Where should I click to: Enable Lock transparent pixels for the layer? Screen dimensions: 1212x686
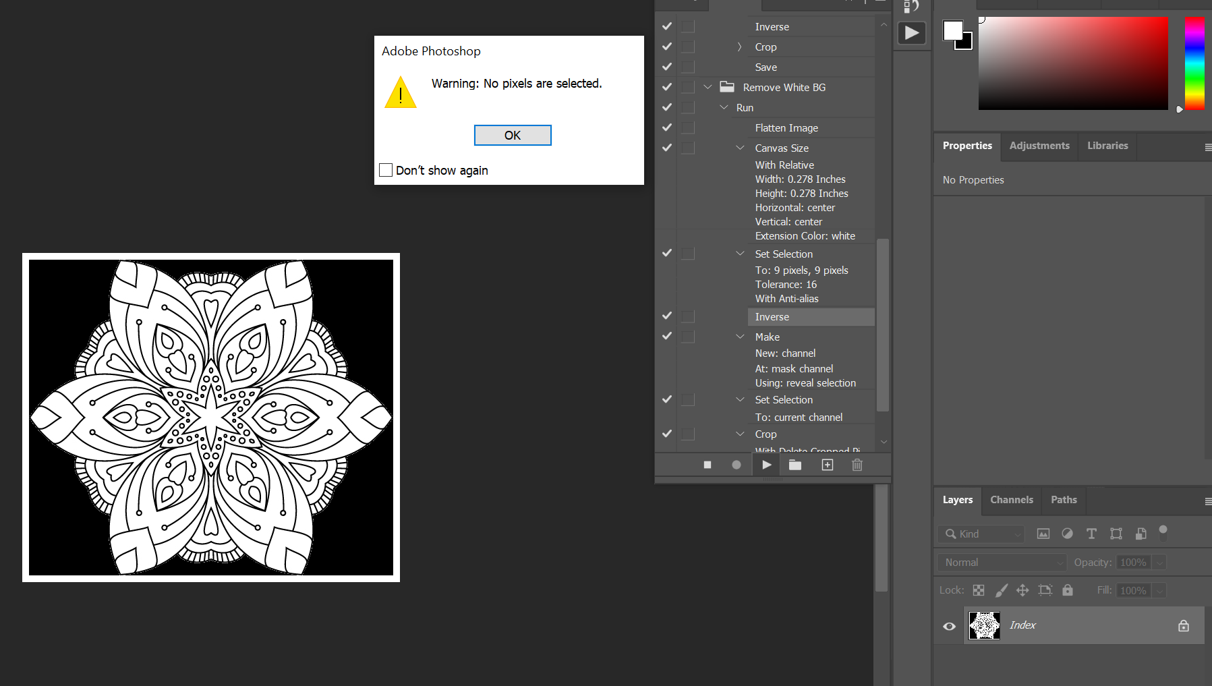tap(978, 590)
